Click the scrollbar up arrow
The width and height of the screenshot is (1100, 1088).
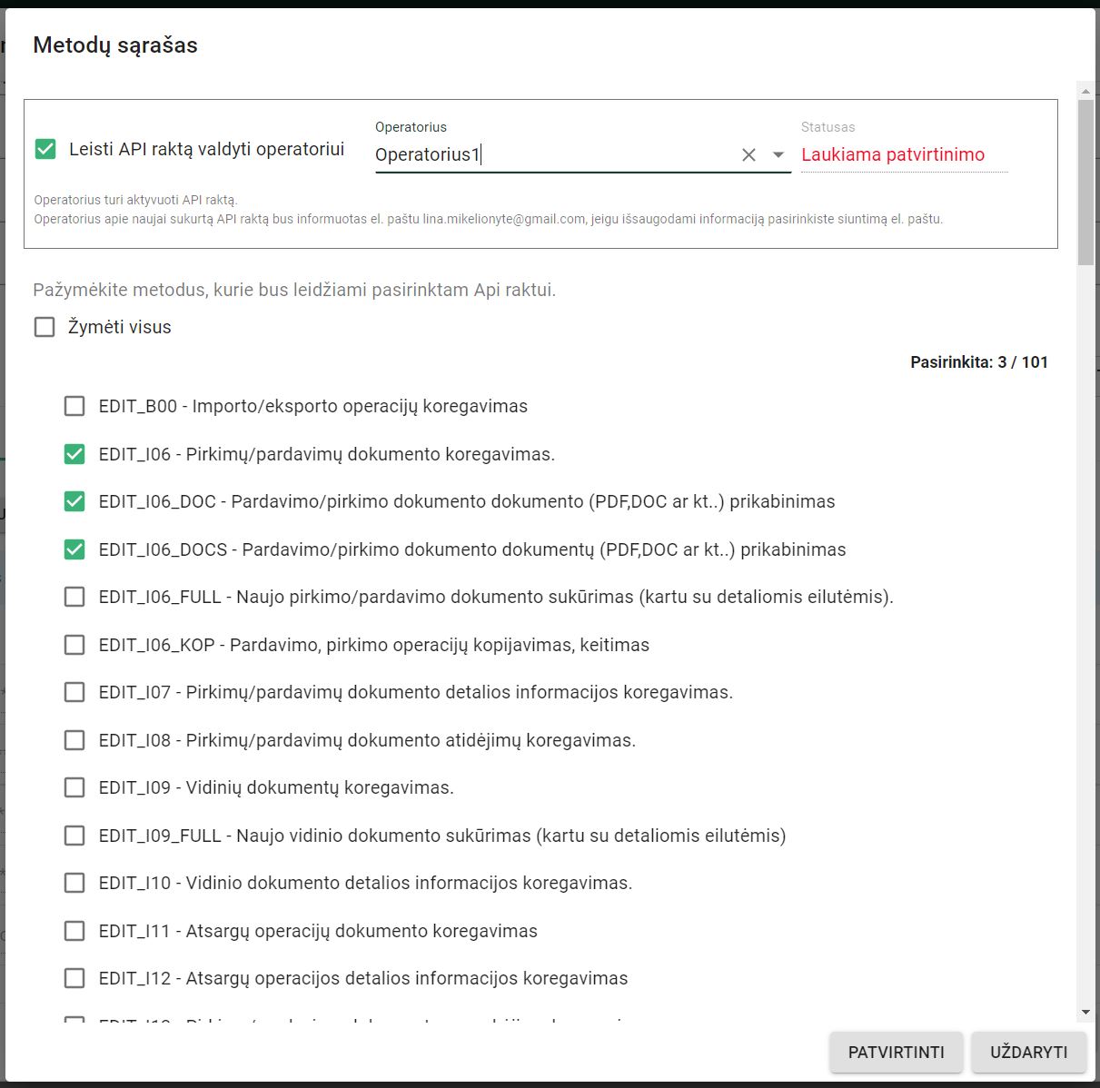tap(1085, 91)
